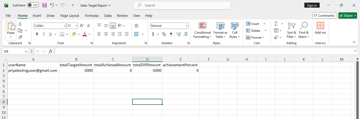Open Conditional Formatting menu
Viewport: 360px width, 119px height.
click(203, 30)
